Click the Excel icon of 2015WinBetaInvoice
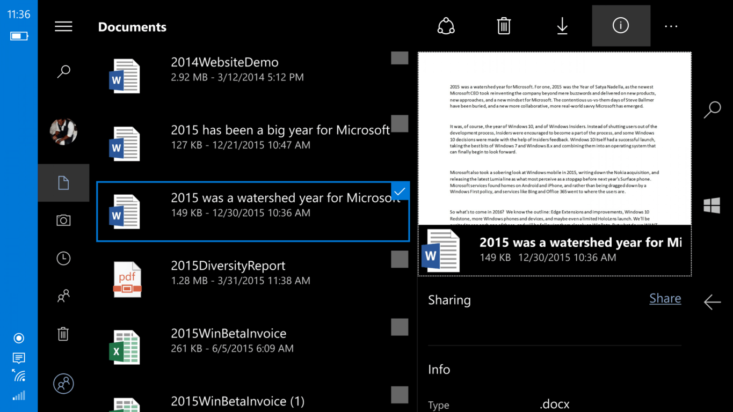Image resolution: width=733 pixels, height=412 pixels. click(x=125, y=348)
